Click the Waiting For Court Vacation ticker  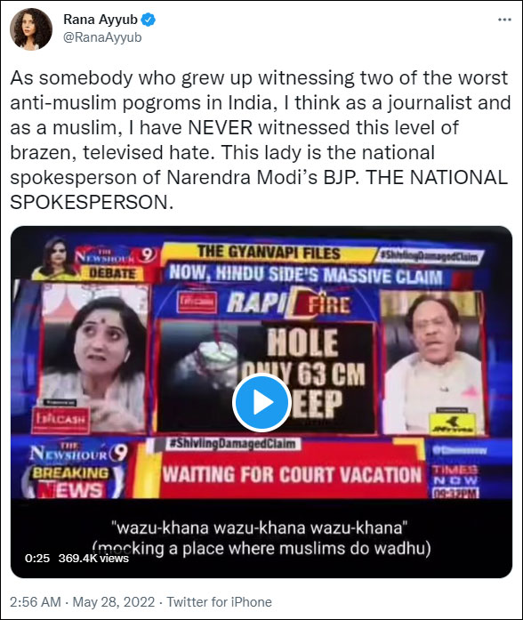[292, 475]
